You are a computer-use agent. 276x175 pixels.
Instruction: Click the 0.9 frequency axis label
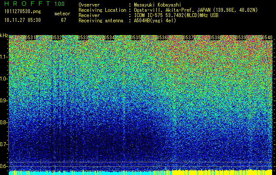(4, 101)
